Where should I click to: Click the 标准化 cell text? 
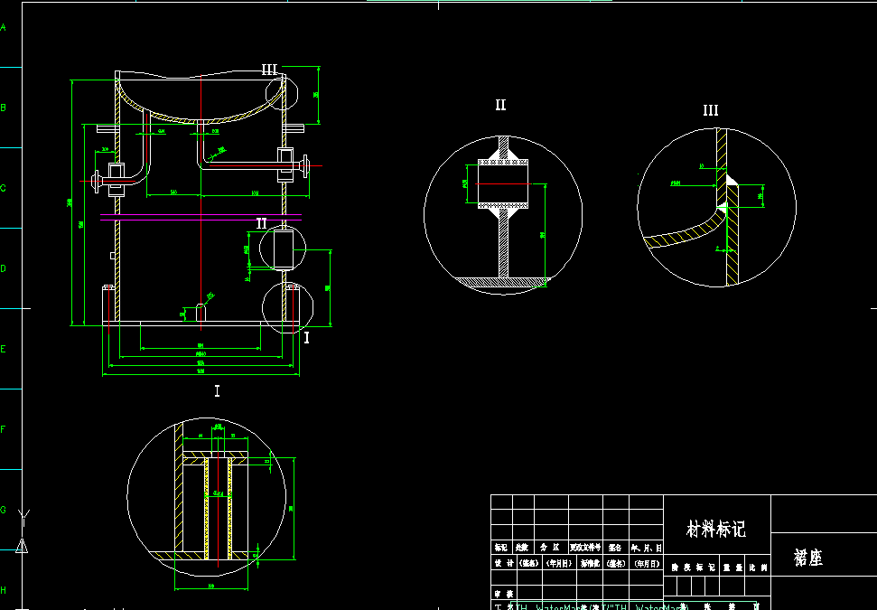click(590, 564)
